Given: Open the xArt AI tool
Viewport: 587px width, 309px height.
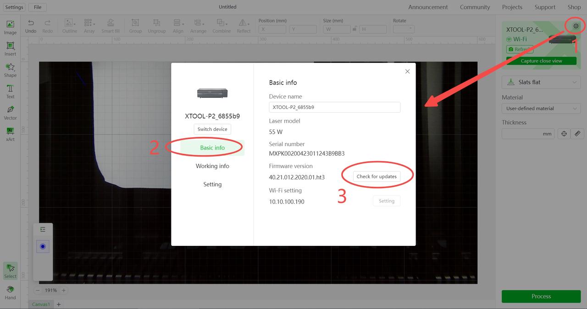Looking at the screenshot, I should (x=10, y=134).
